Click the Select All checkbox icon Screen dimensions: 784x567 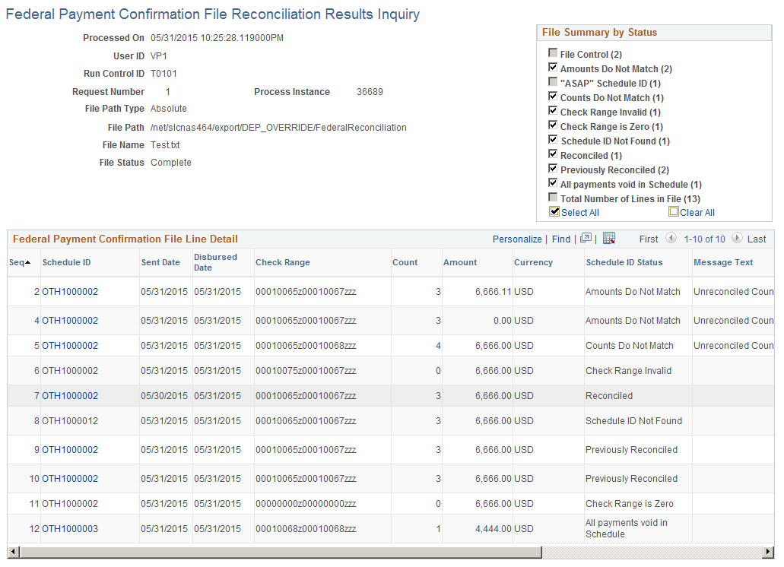tap(553, 211)
